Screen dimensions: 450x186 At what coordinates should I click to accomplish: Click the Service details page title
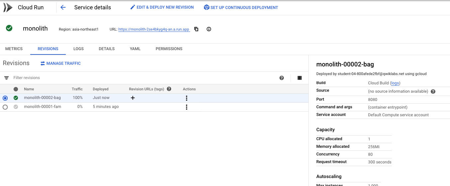pos(93,7)
